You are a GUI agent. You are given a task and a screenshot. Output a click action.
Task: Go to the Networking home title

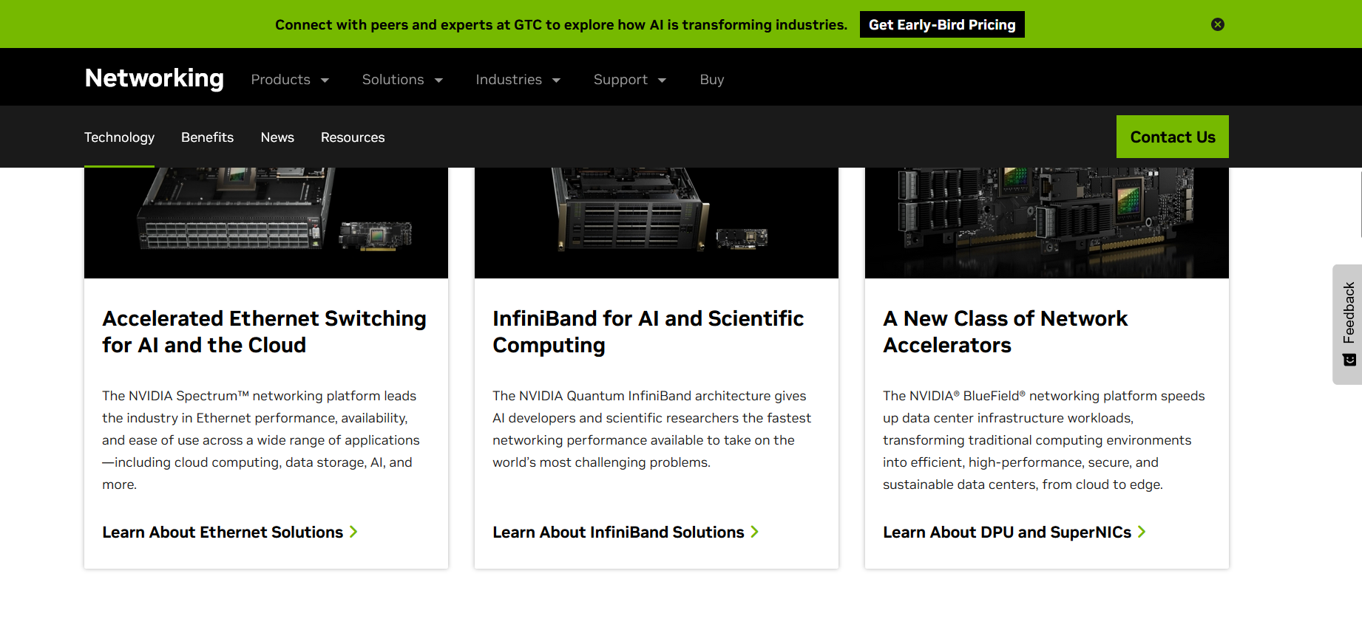(x=154, y=78)
